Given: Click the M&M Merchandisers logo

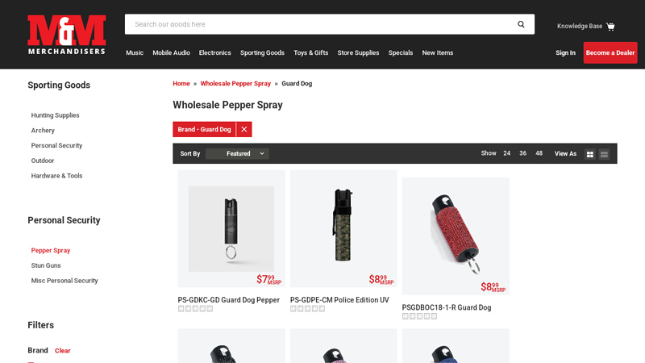Looking at the screenshot, I should point(67,35).
